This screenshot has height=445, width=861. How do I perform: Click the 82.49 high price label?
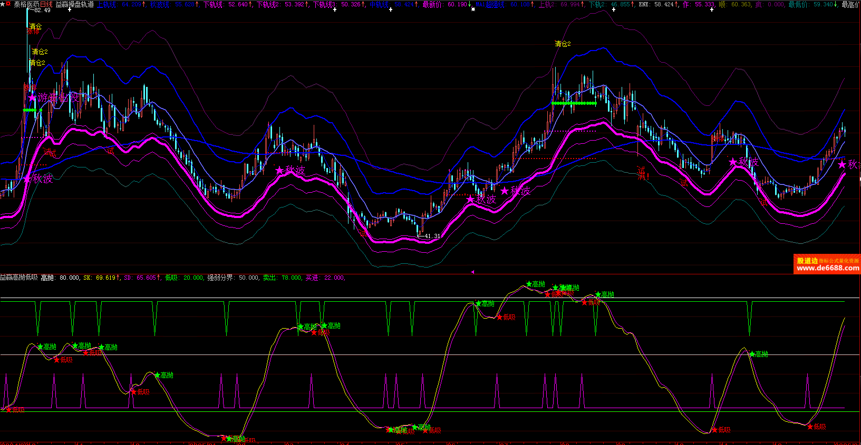coord(41,10)
